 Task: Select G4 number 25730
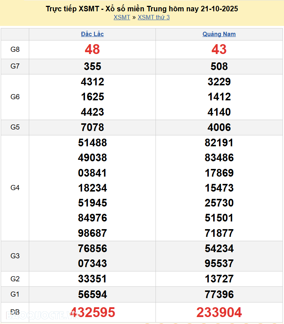tap(219, 203)
